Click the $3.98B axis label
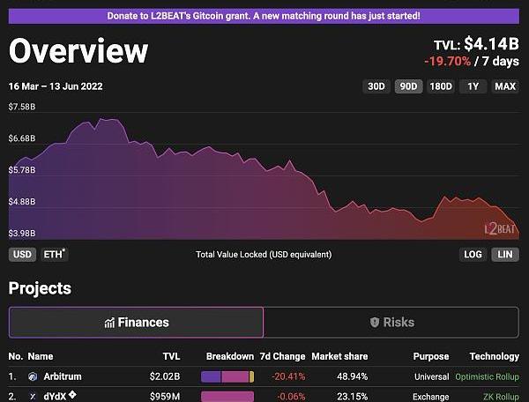The width and height of the screenshot is (529, 402). pos(22,234)
